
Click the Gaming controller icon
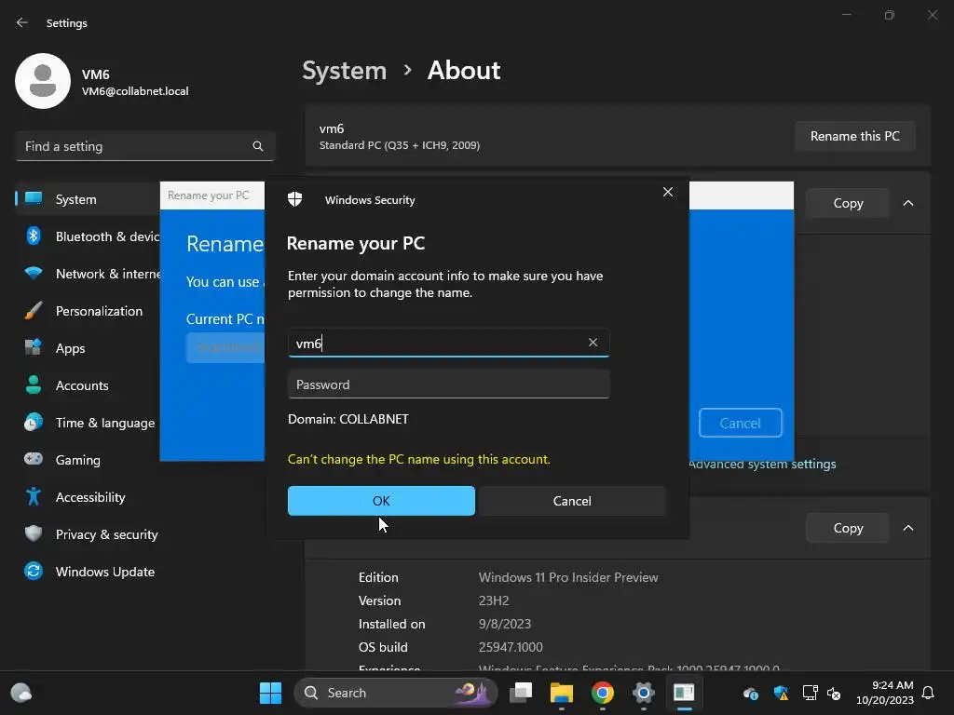[34, 458]
